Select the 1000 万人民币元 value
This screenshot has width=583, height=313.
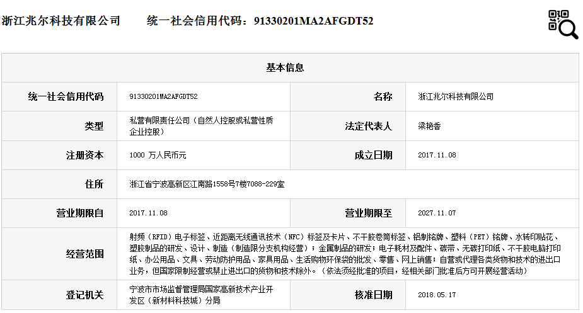pyautogui.click(x=158, y=155)
